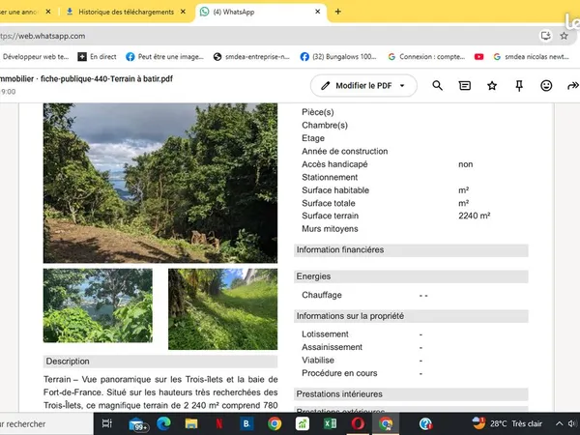Viewport: 580px width, 435px height.
Task: Expand the Modifier le PDF dropdown arrow
Action: (x=402, y=86)
